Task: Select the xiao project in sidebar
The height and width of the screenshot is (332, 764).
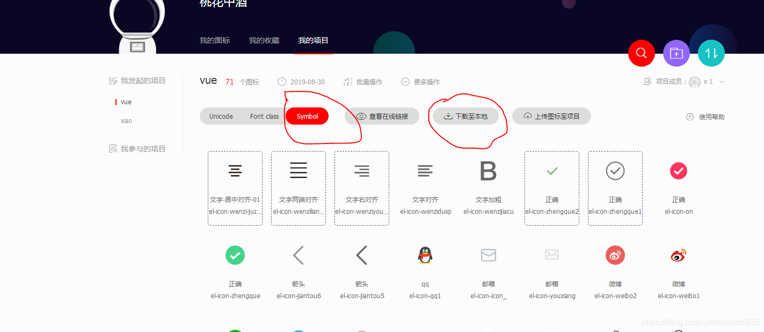Action: tap(126, 121)
